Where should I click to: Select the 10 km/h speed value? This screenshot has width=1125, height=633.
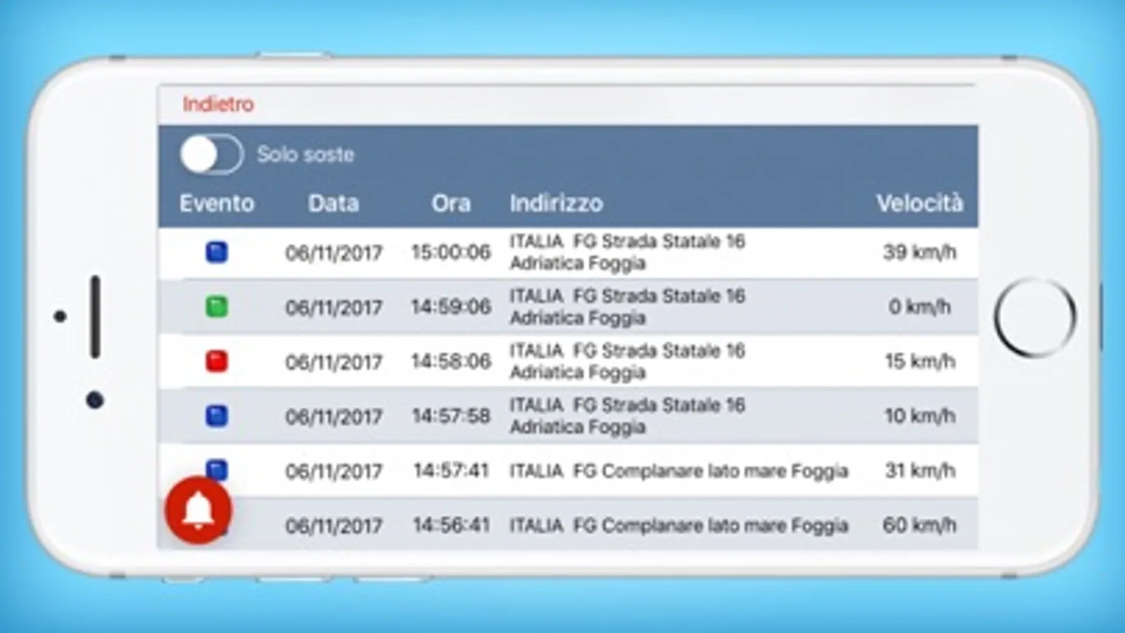(x=920, y=416)
